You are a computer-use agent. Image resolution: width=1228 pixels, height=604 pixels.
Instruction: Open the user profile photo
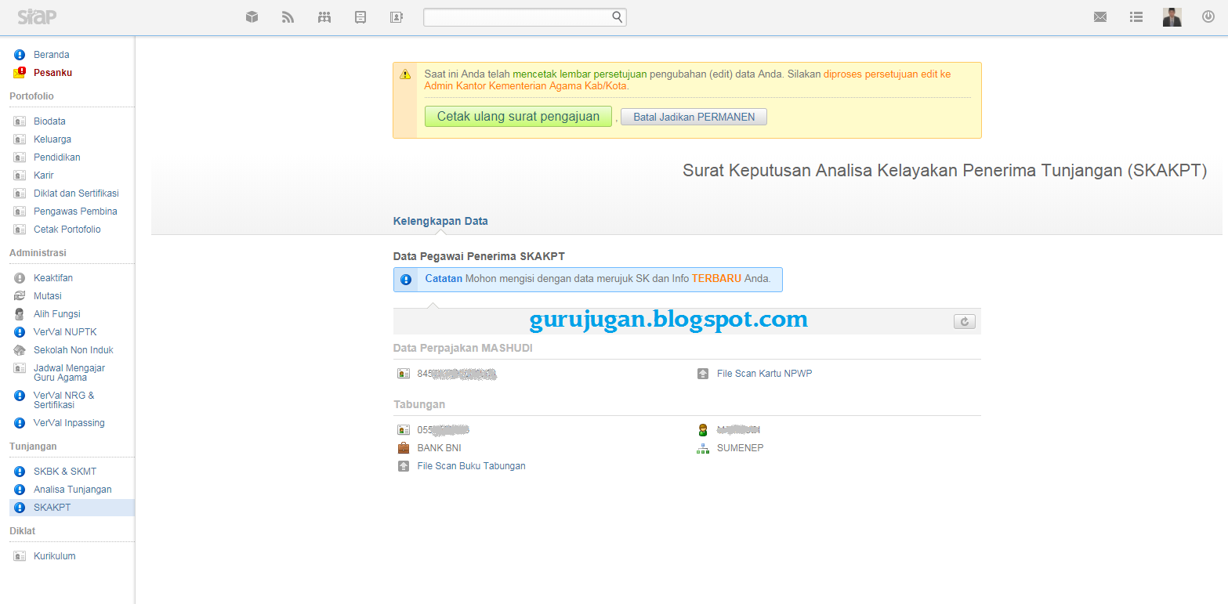pyautogui.click(x=1172, y=16)
